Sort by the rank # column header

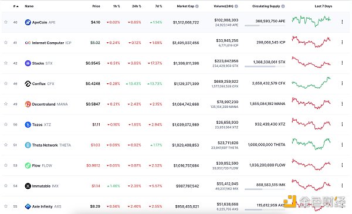point(16,6)
